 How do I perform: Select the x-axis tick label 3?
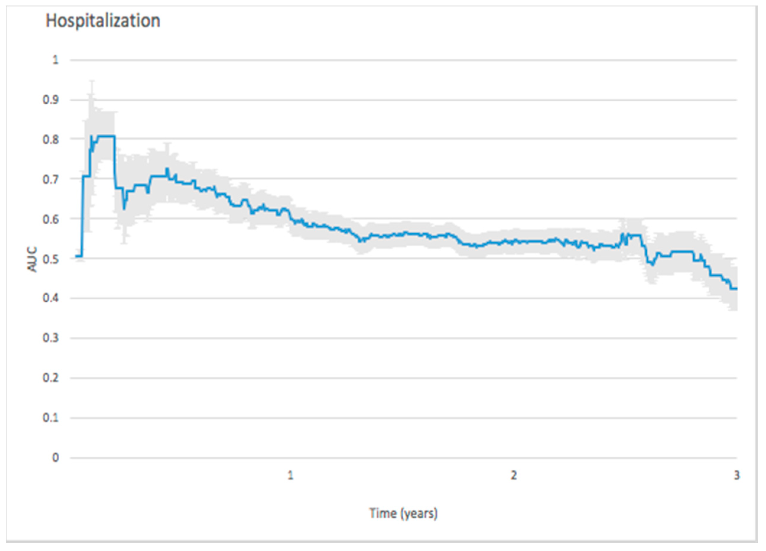click(x=737, y=475)
